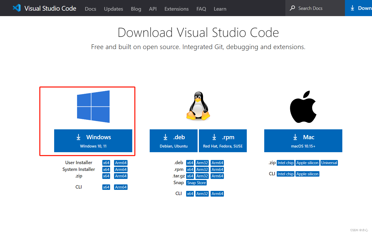This screenshot has height=234, width=372.
Task: Select Universal for Mac .zip
Action: point(329,163)
